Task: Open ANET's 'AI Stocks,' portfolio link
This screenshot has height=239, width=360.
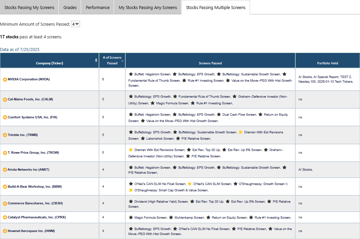Action: coord(306,169)
